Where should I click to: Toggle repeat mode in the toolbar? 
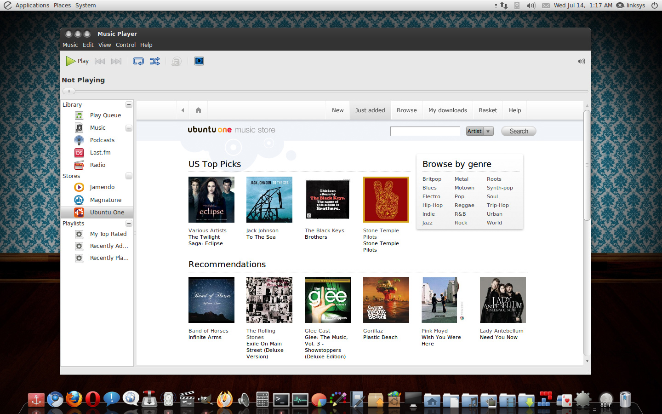click(138, 61)
